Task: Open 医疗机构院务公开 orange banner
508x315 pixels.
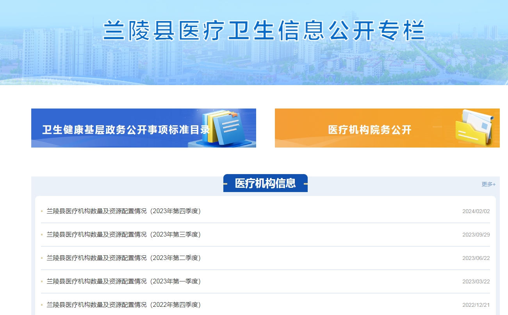Action: click(x=387, y=128)
